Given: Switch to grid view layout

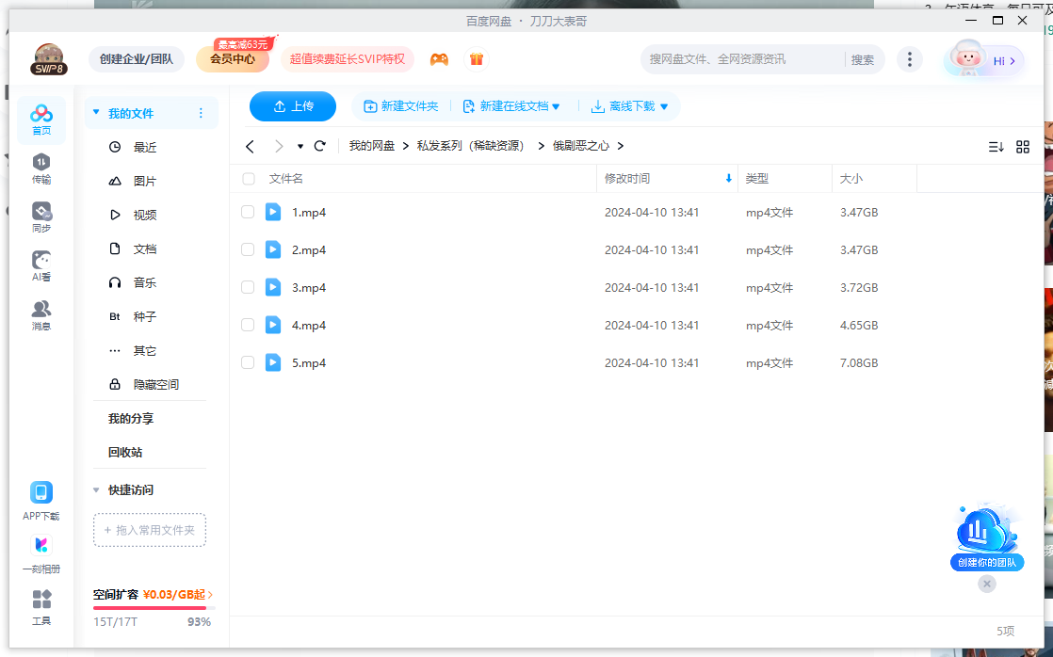Looking at the screenshot, I should coord(1023,146).
